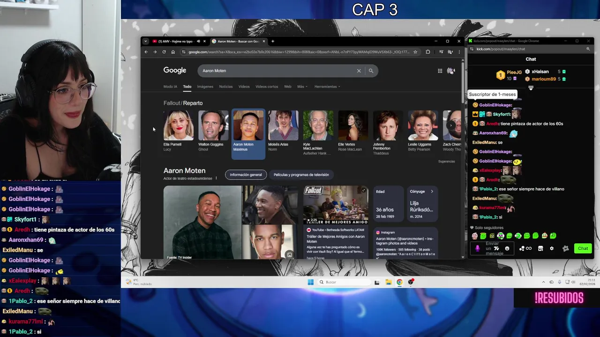Open site settings icon in Kick popout address bar
Screen dimensions: 600x337
(472, 49)
